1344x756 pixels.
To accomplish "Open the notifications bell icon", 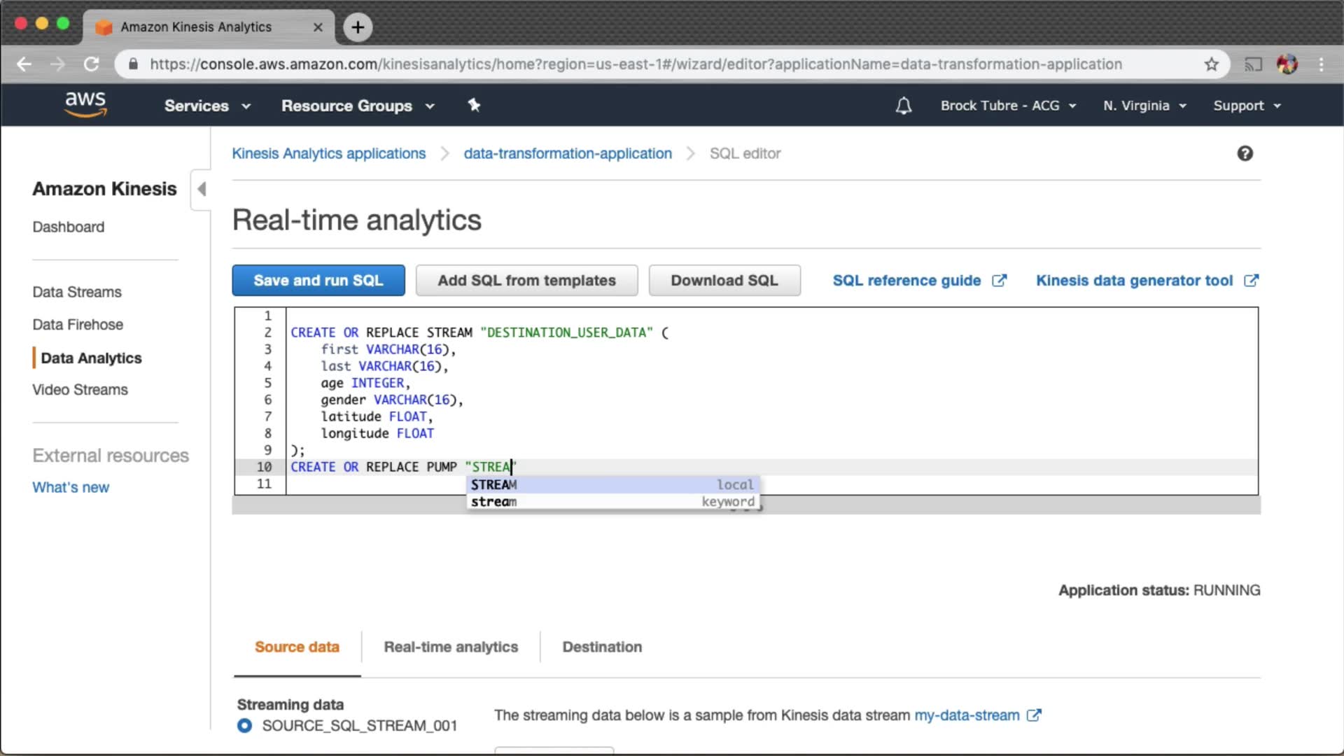I will pos(904,106).
